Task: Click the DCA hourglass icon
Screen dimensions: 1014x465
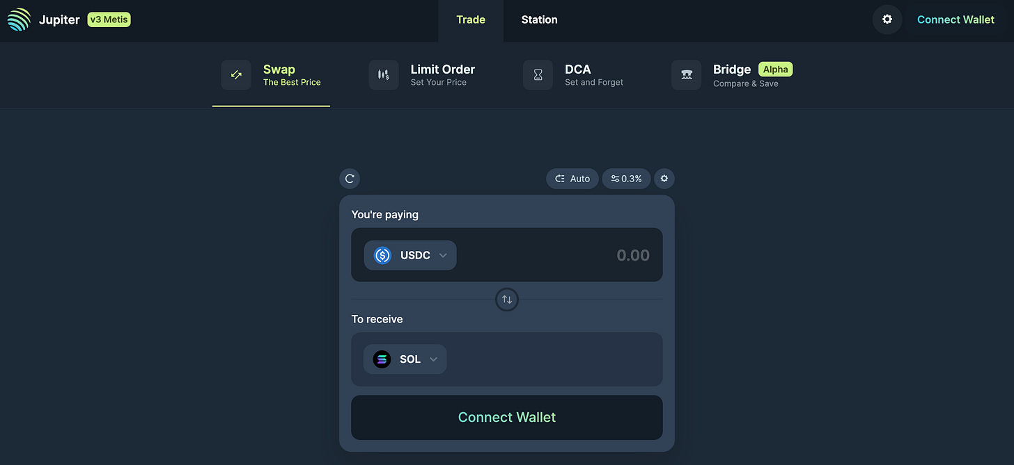Action: (538, 75)
